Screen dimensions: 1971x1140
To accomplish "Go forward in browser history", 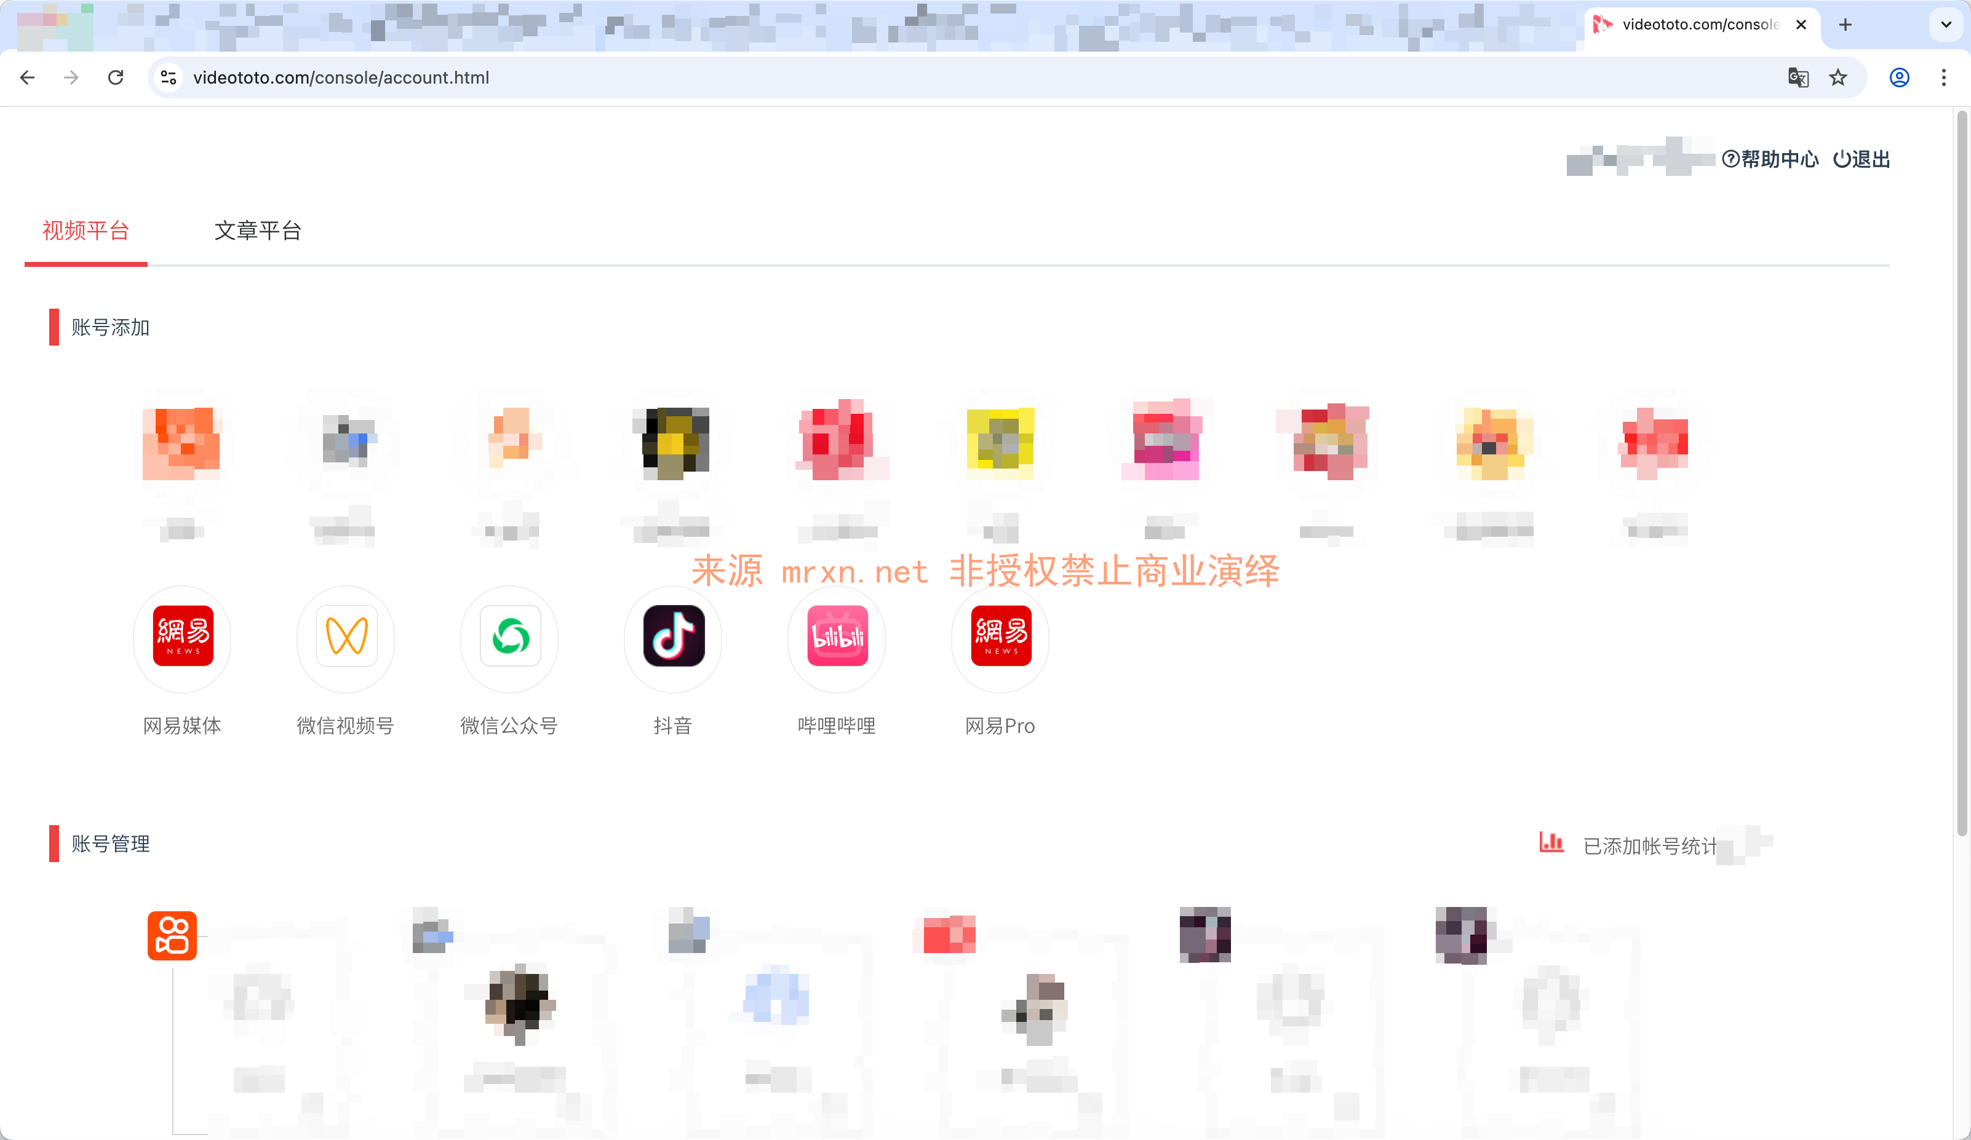I will pos(71,77).
